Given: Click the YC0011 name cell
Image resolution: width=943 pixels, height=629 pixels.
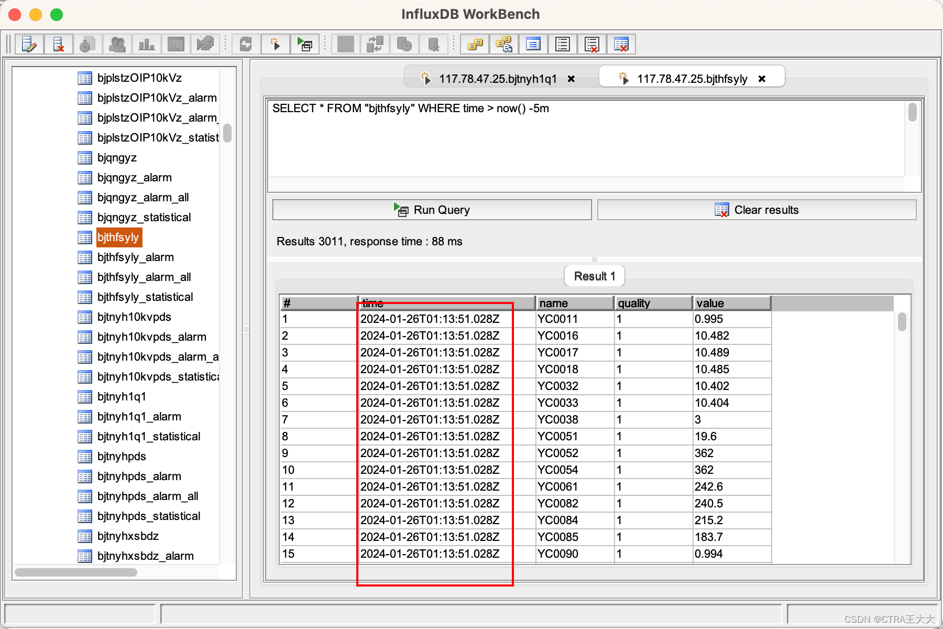Looking at the screenshot, I should pos(575,319).
